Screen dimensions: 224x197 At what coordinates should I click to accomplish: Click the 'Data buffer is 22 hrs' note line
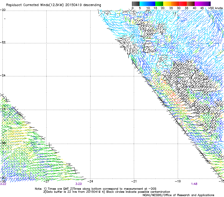pos(107,192)
